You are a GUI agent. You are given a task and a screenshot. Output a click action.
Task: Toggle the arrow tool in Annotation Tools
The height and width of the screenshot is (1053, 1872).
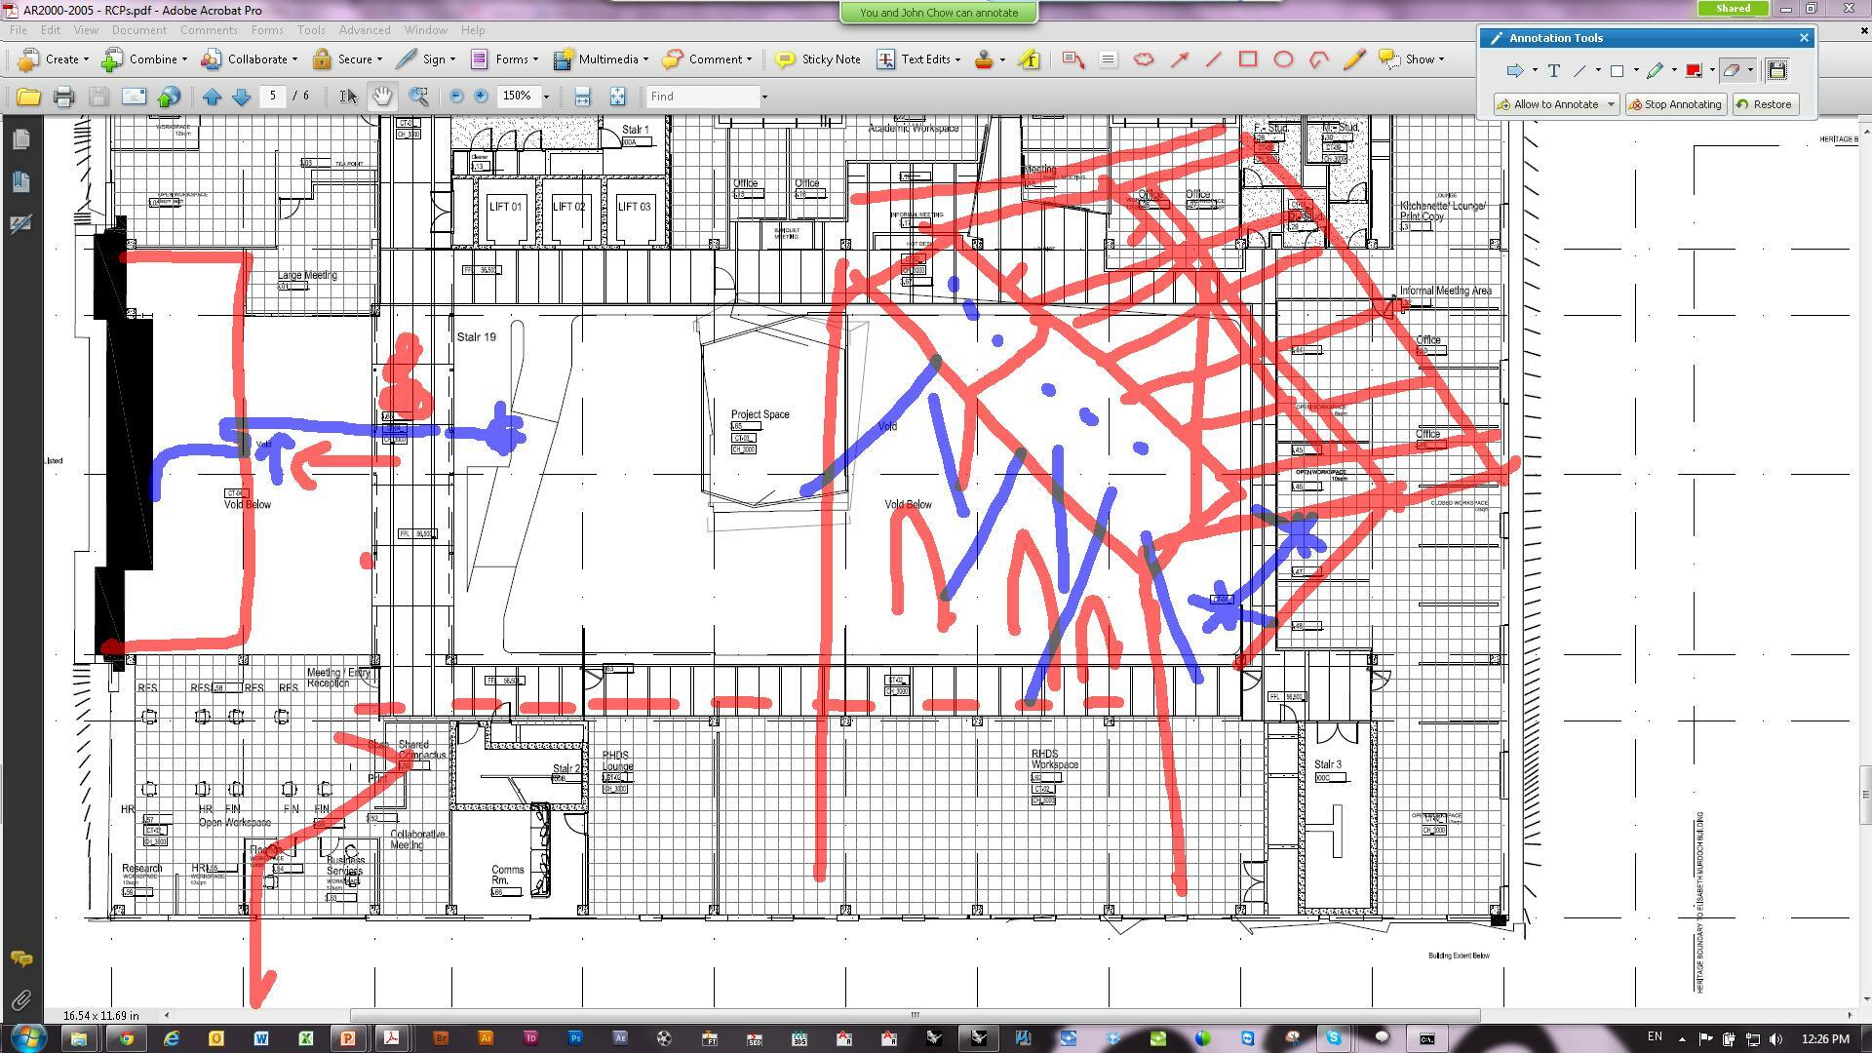[x=1514, y=70]
